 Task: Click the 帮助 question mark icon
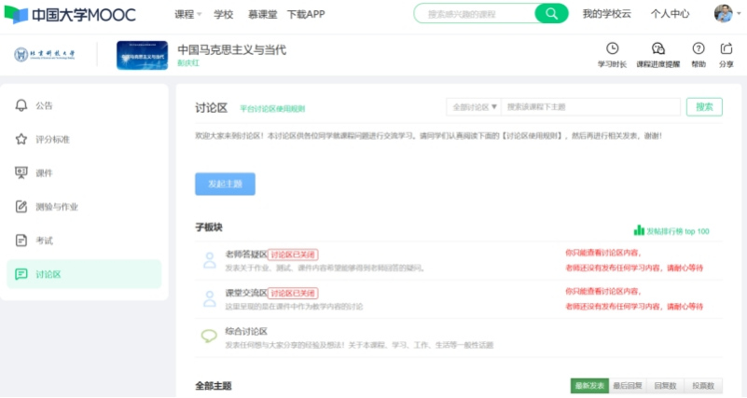(x=698, y=48)
